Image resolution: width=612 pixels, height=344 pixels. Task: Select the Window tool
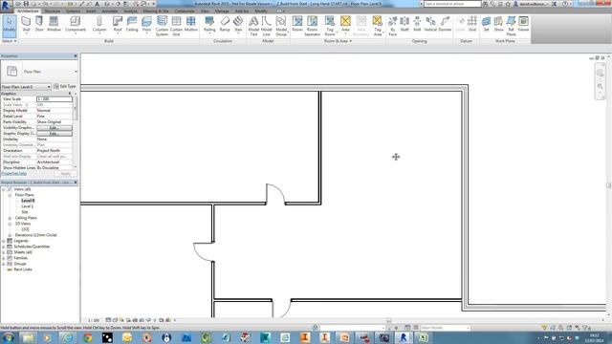pyautogui.click(x=54, y=25)
